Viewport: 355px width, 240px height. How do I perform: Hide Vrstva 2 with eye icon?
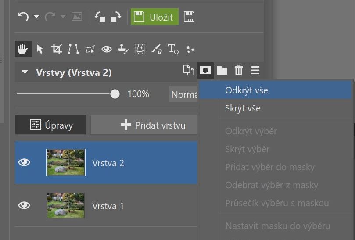click(24, 162)
